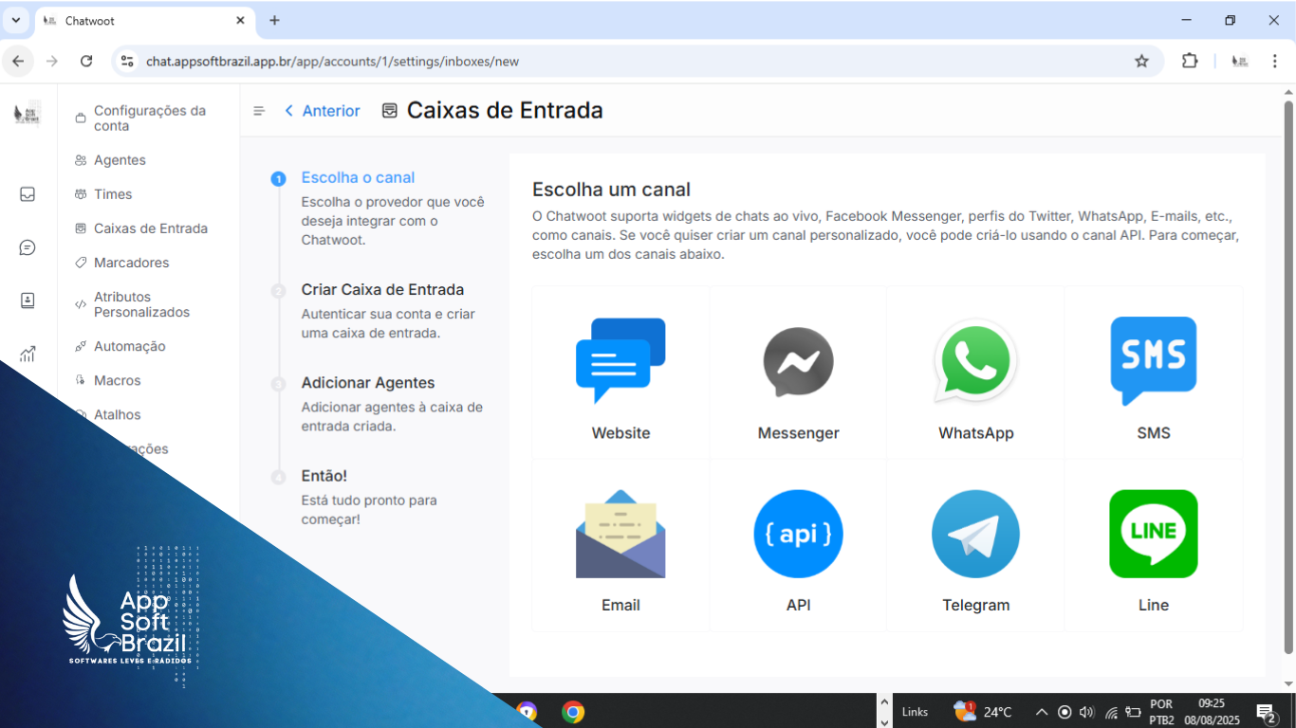Switch keyboard language POR PTB2

[1161, 712]
